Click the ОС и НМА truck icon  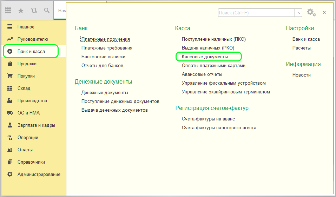click(x=10, y=113)
